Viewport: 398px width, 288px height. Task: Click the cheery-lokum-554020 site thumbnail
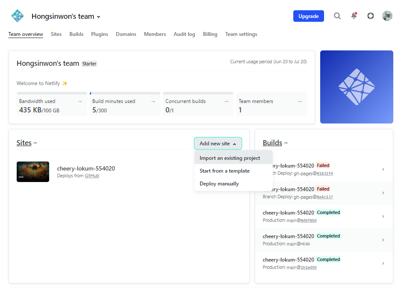(33, 172)
